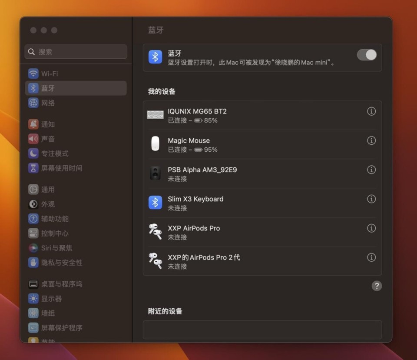Select the XXP AirPods Pro name
The image size is (417, 360).
pos(194,228)
